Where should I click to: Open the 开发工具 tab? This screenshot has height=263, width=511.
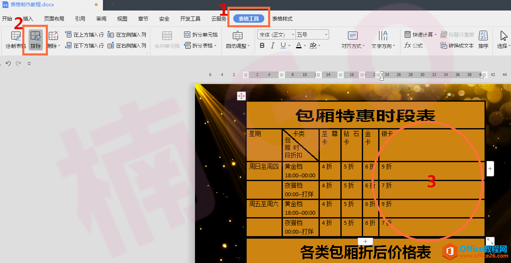190,18
